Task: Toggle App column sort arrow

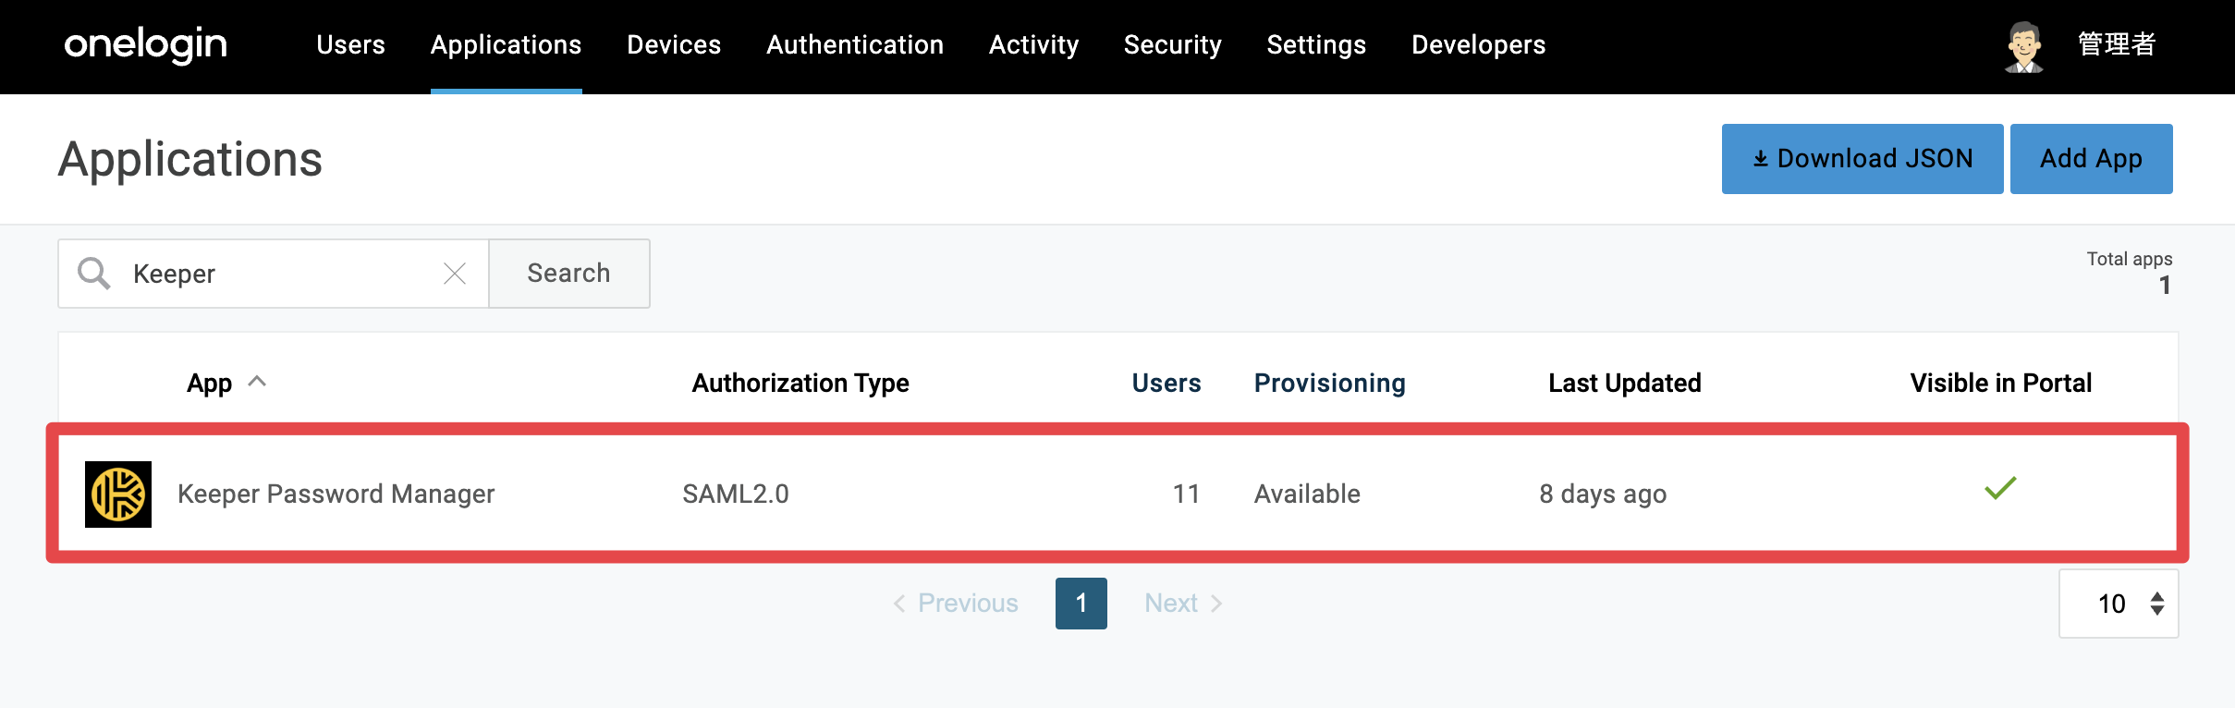Action: click(x=257, y=381)
